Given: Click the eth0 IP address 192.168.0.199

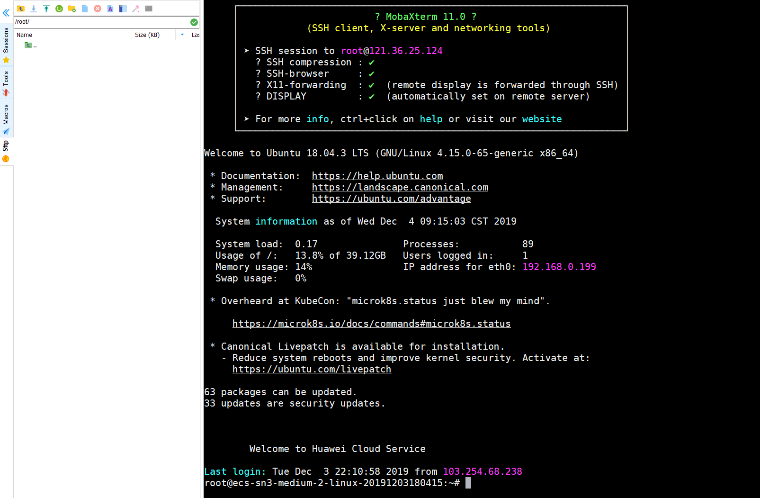Looking at the screenshot, I should click(559, 267).
